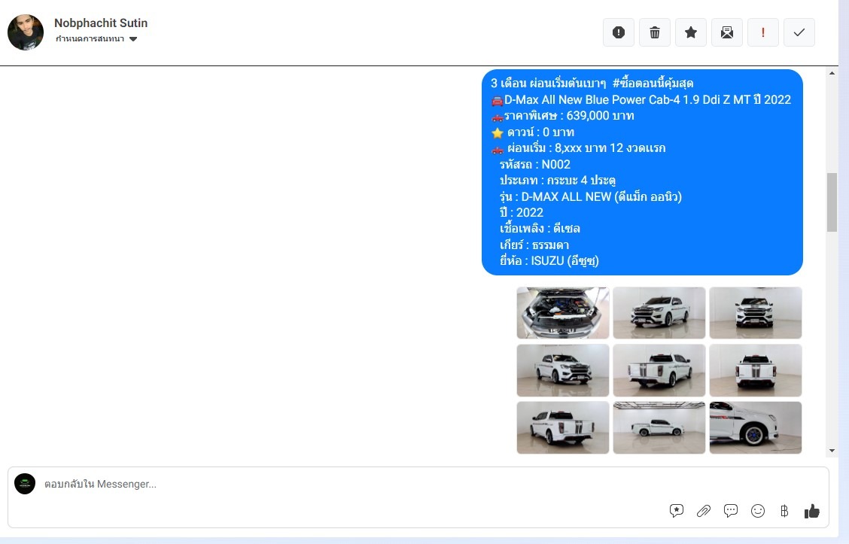The image size is (849, 544).
Task: Click the #ซื้อตอนนี้คุ้มสุด hashtag text
Action: coord(653,84)
